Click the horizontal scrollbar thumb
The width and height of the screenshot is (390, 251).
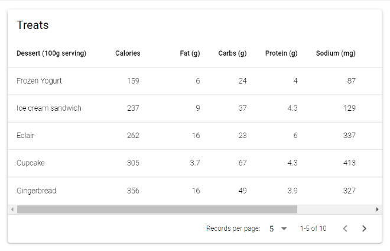157,209
